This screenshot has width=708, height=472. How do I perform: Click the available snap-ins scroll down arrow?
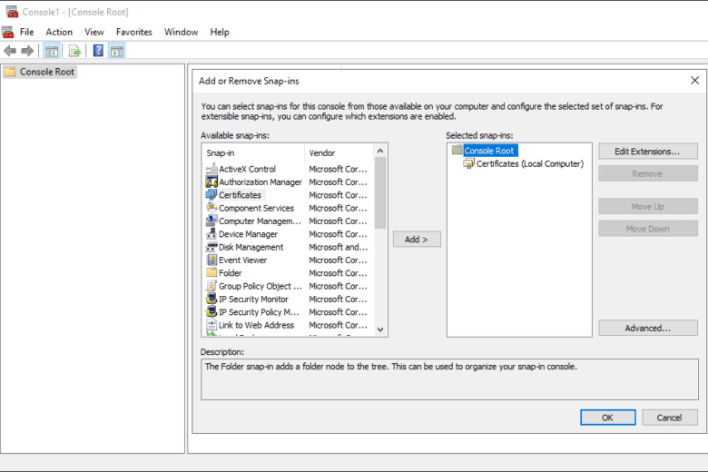(380, 329)
